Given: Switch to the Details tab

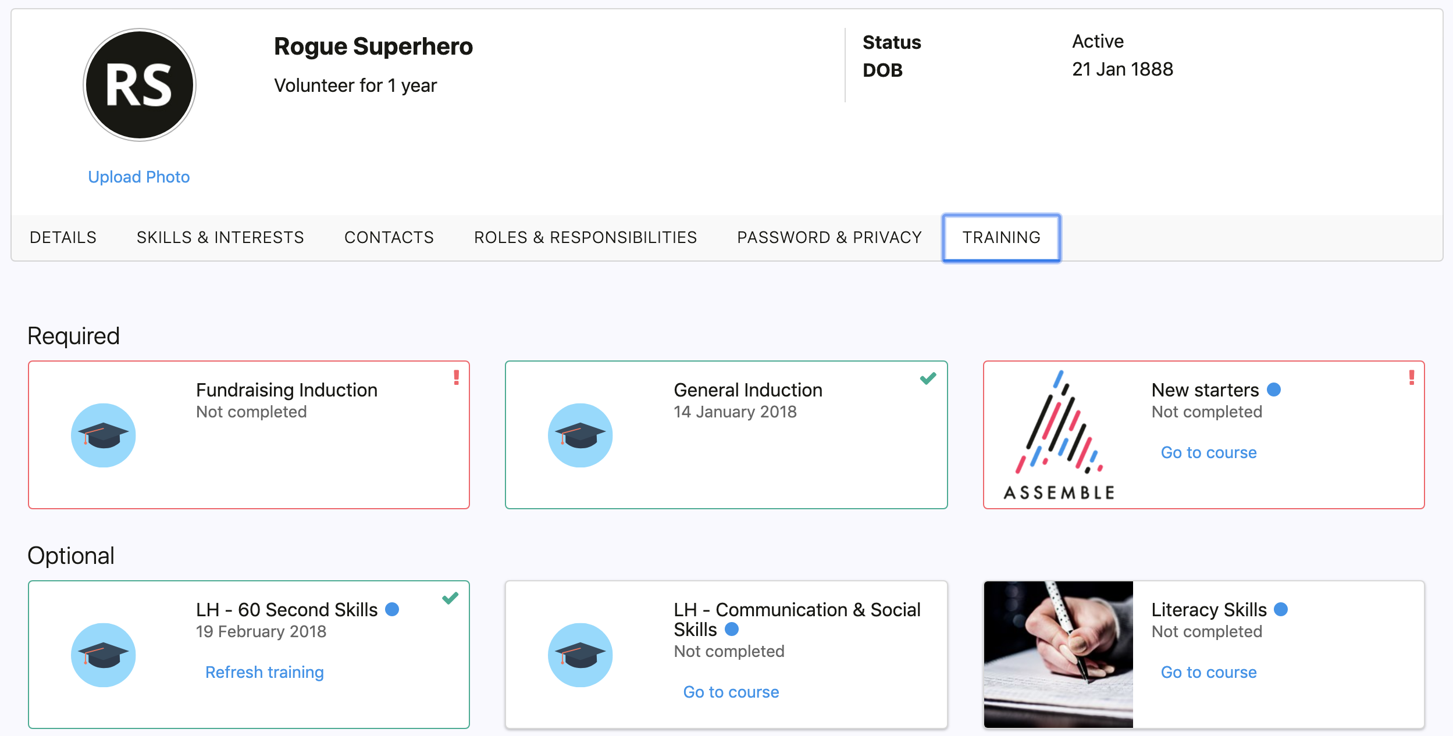Looking at the screenshot, I should 63,237.
